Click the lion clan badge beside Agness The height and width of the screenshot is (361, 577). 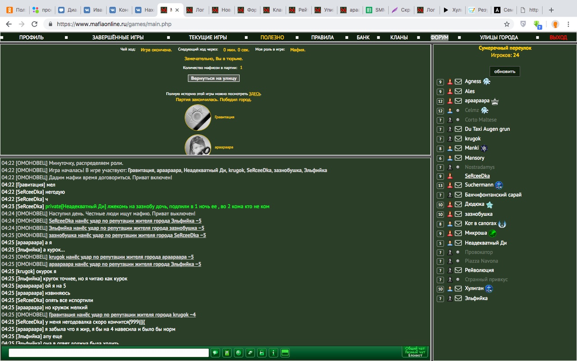click(486, 82)
